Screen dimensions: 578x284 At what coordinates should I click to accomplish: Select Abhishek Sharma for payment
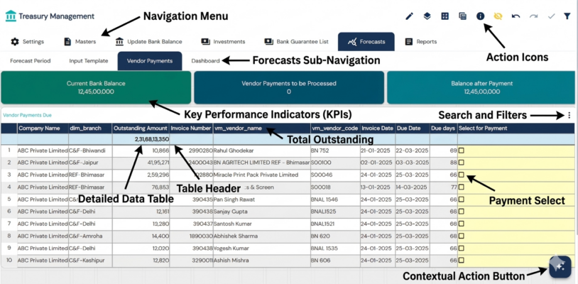point(461,236)
